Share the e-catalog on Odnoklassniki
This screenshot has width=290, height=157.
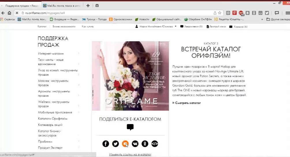pyautogui.click(x=145, y=144)
